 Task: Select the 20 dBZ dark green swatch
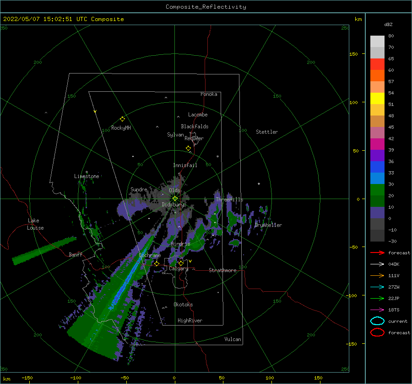pos(377,201)
